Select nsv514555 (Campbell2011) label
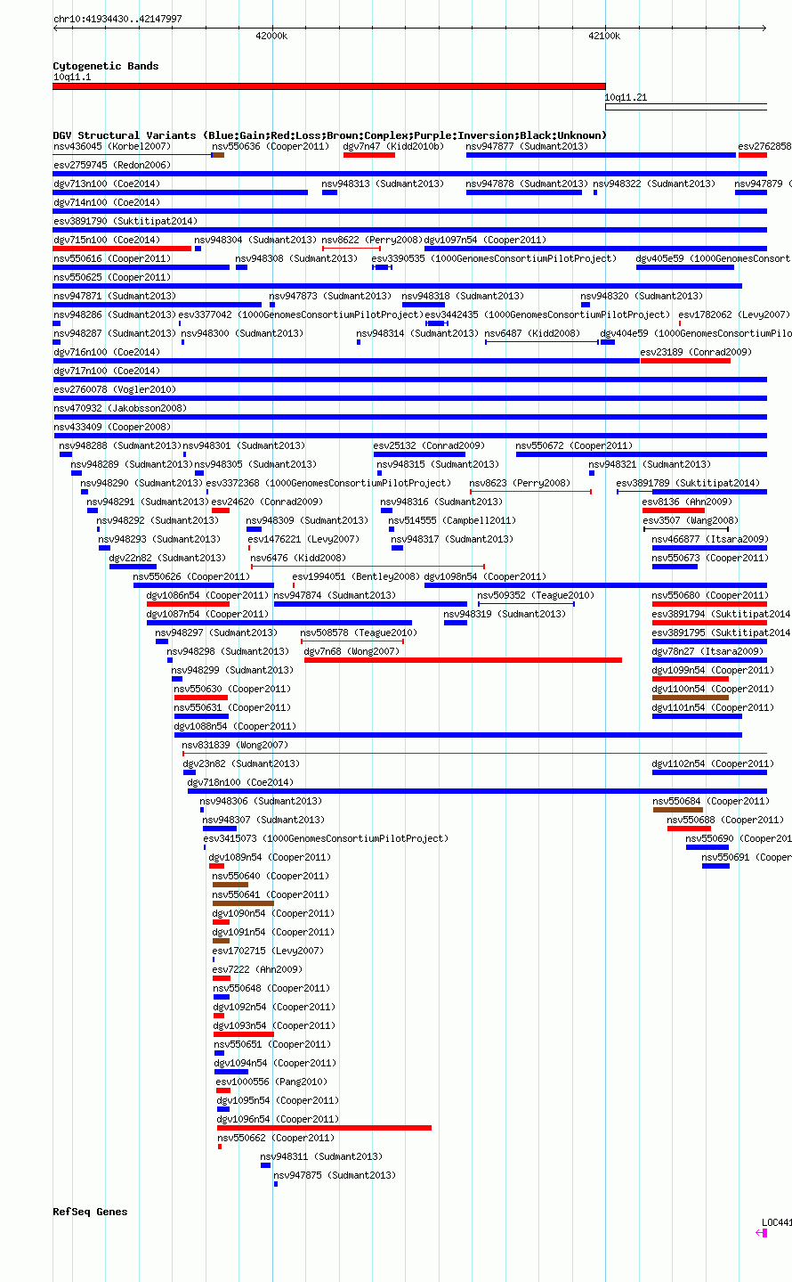792x1282 pixels. tap(452, 520)
